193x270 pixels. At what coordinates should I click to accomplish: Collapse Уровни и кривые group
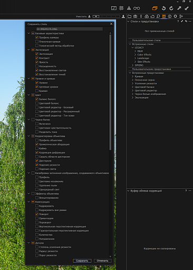[29, 79]
